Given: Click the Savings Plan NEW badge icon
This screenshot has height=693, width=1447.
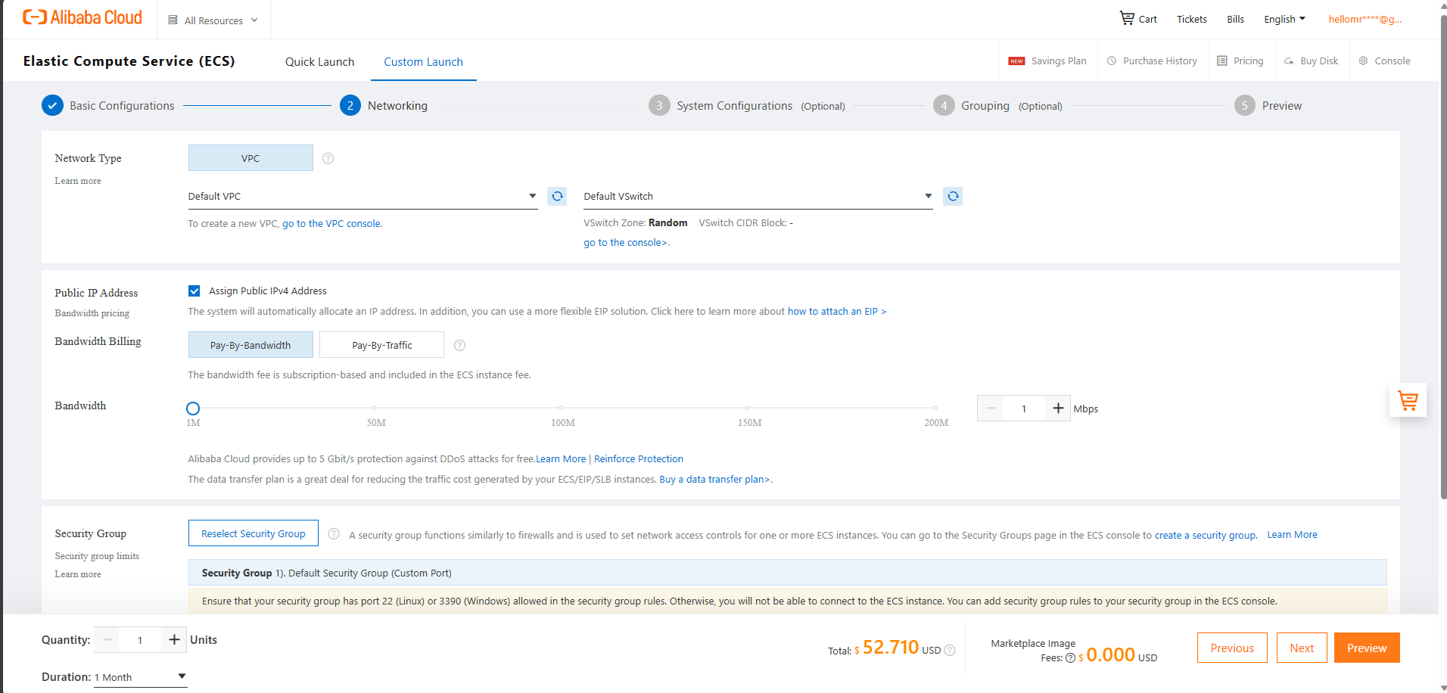Looking at the screenshot, I should 1016,61.
